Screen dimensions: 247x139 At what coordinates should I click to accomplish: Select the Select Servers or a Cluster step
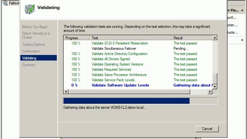pos(36,35)
